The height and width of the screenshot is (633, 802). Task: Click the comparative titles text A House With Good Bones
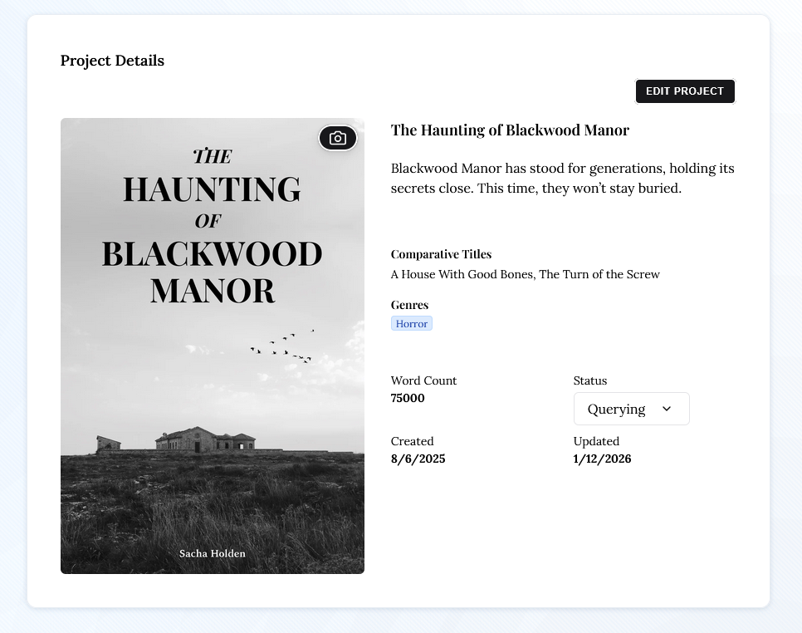click(x=462, y=274)
